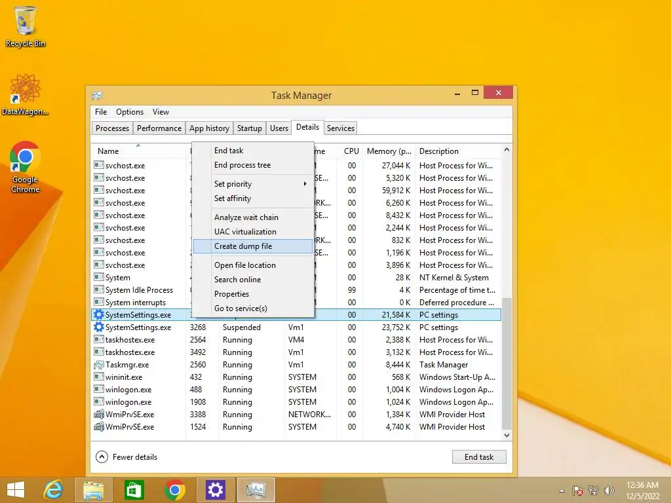Click the gear icon of highlighted SystemSettings.exe
This screenshot has height=503, width=671.
(x=99, y=314)
